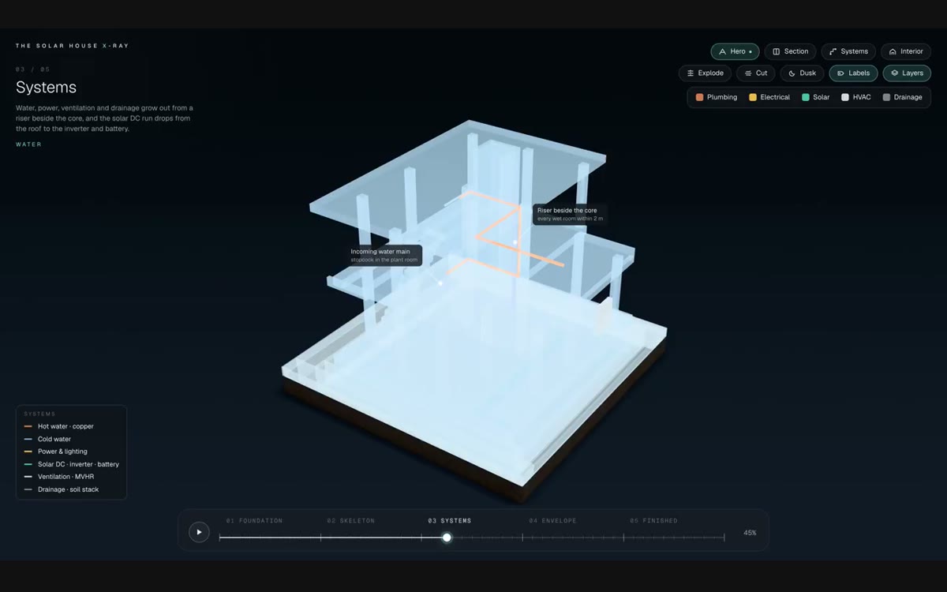The image size is (947, 592).
Task: Click the WATER subsection label
Action: pos(29,144)
